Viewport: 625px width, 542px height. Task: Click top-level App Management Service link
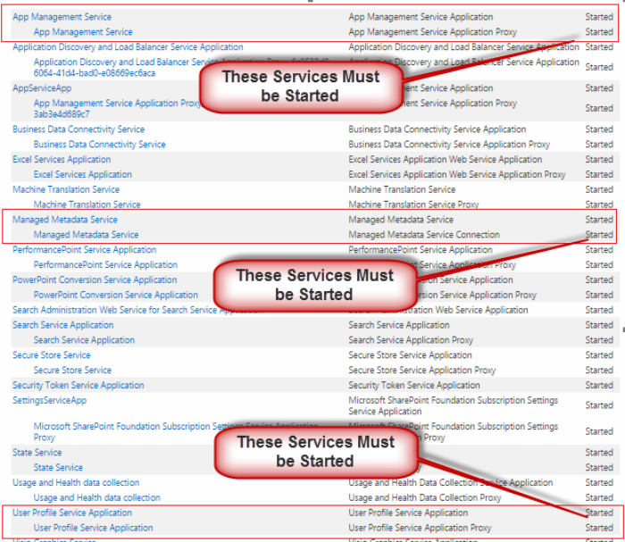(x=62, y=17)
